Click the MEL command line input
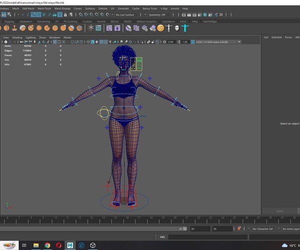The width and height of the screenshot is (300, 250). [x=208, y=237]
